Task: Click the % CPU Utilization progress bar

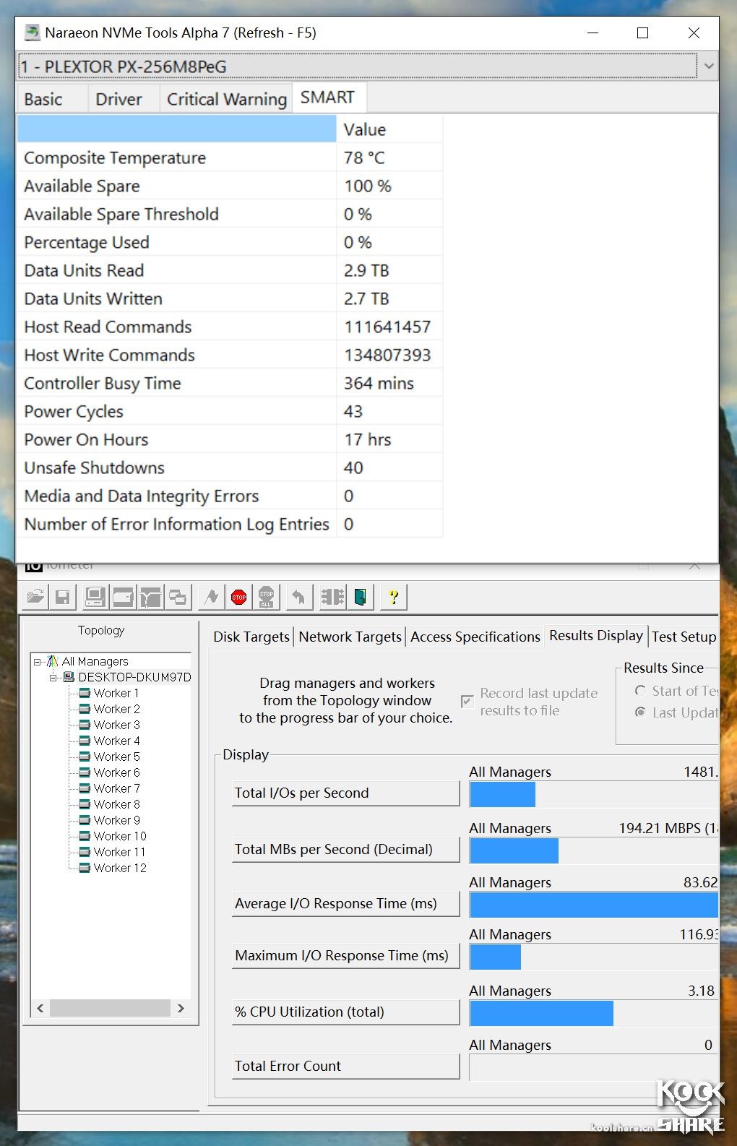Action: 594,1013
